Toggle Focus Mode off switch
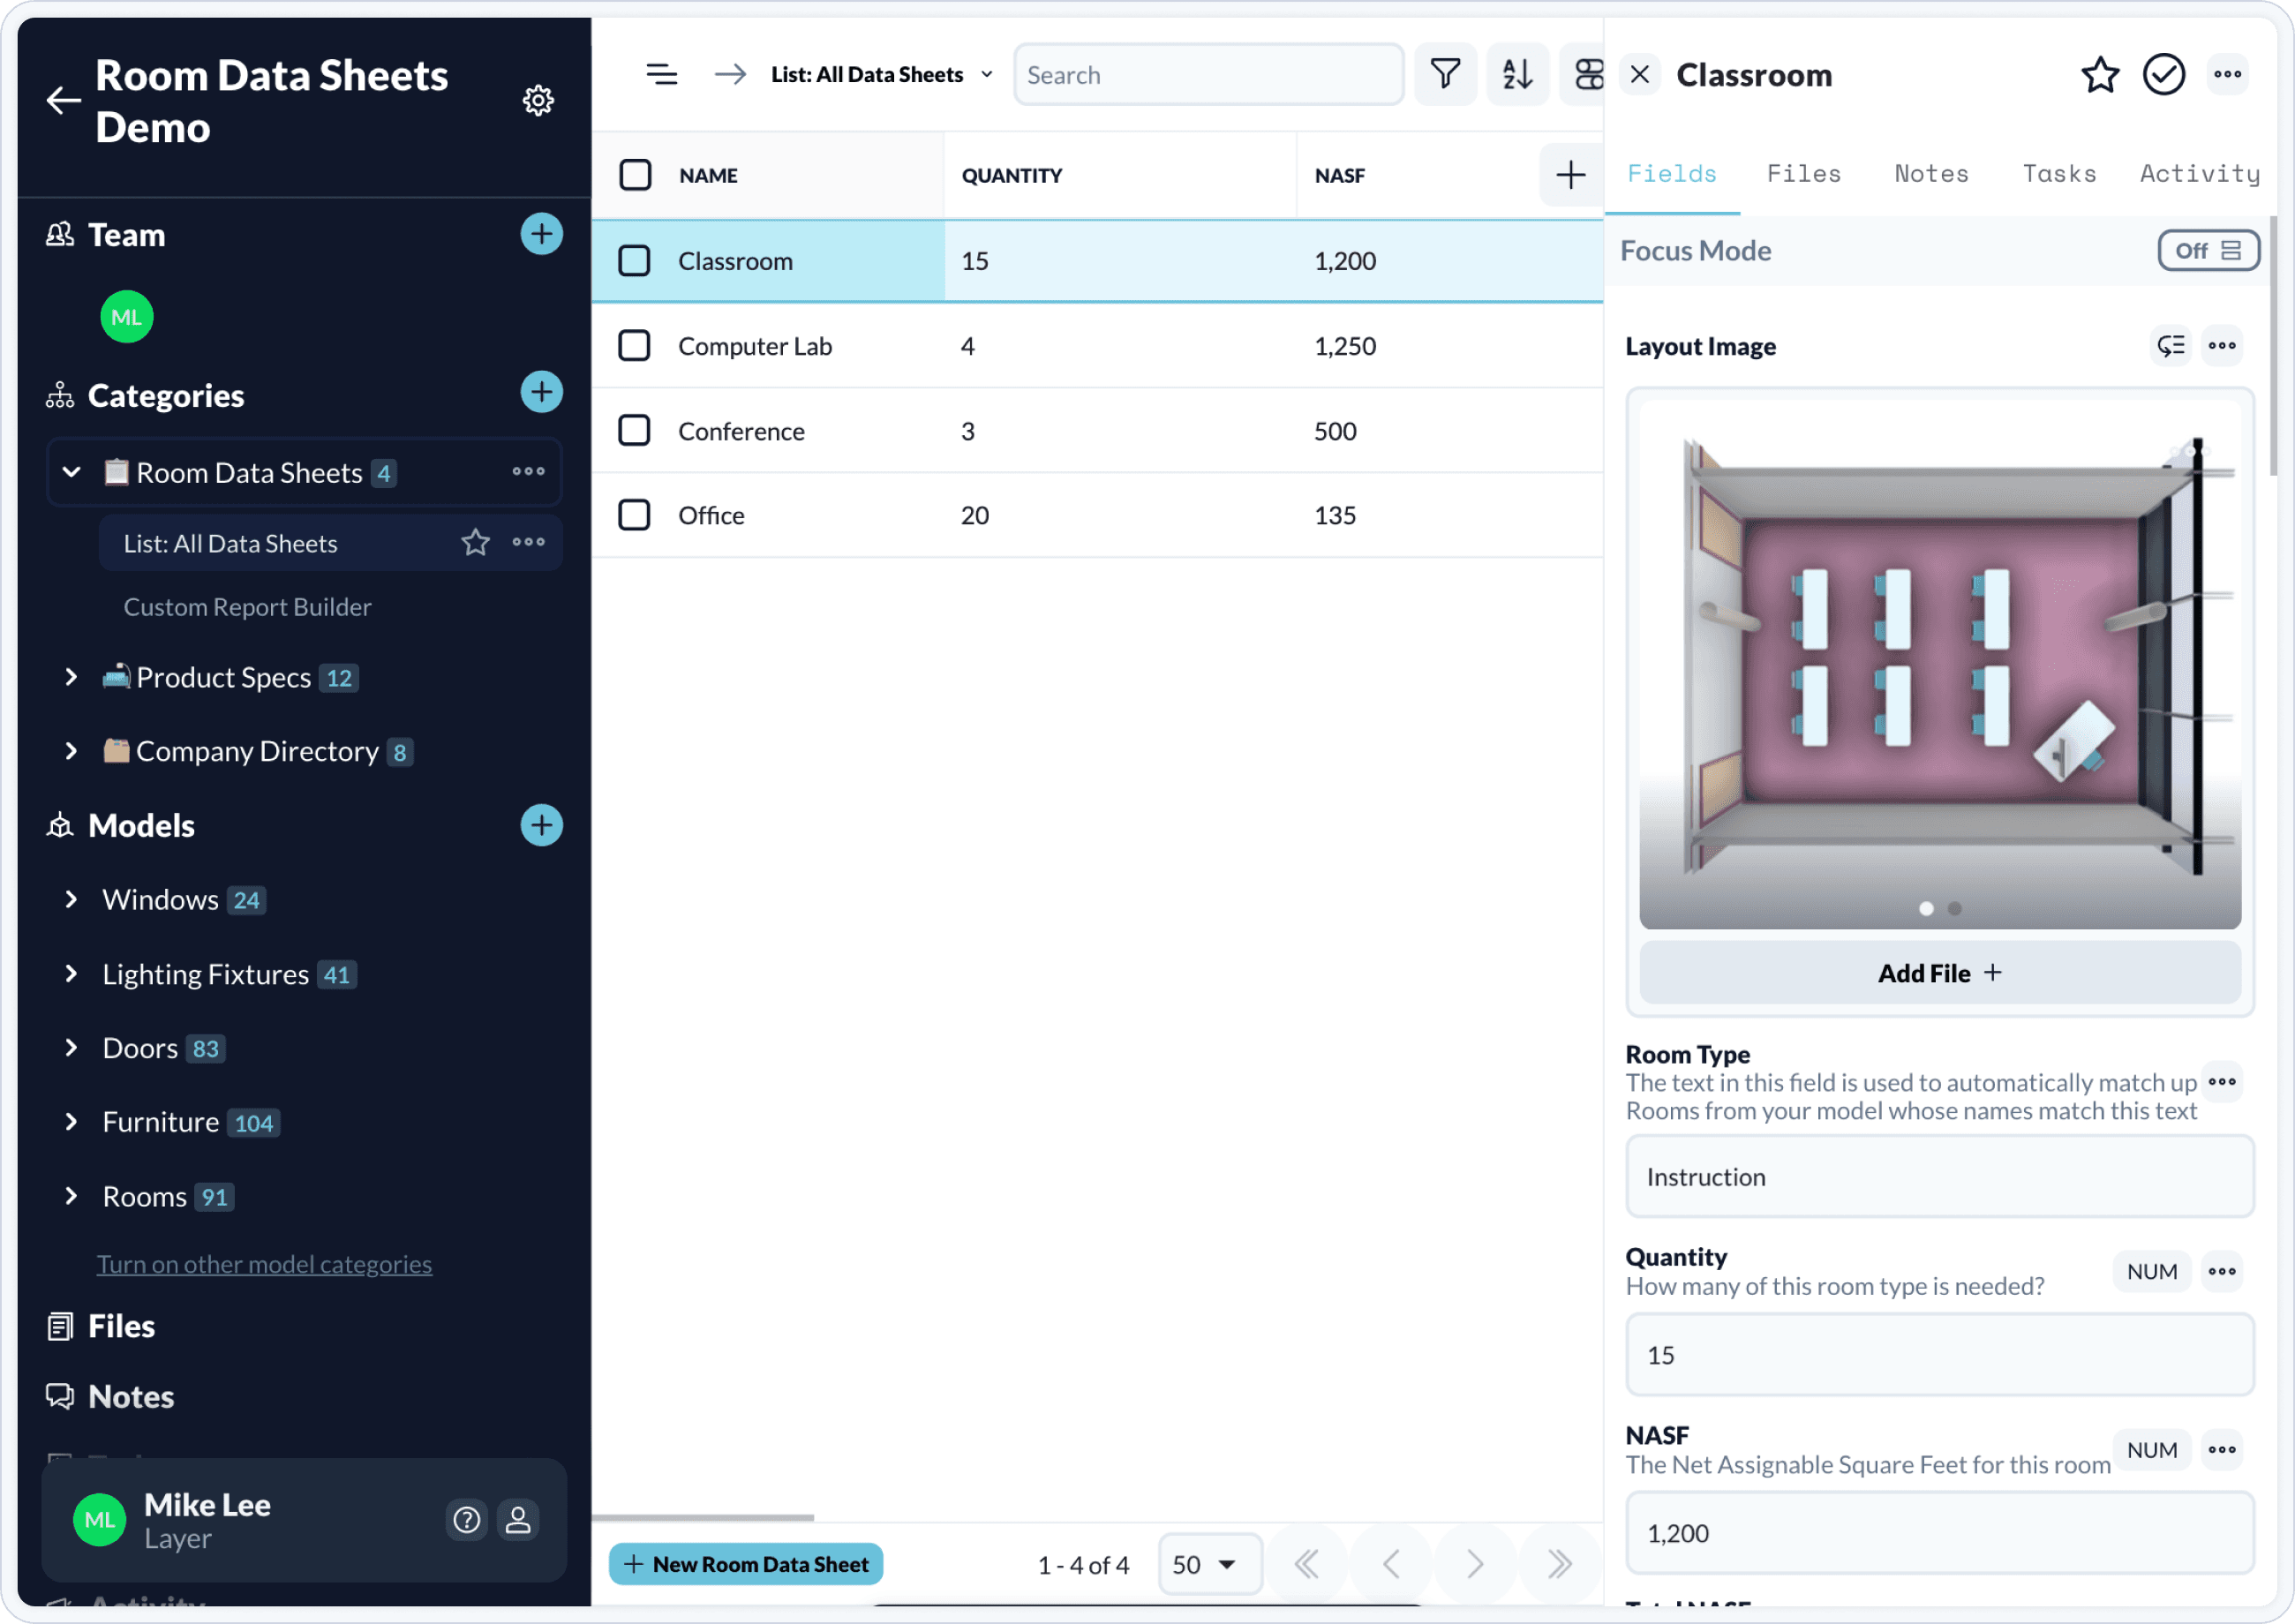This screenshot has width=2295, height=1624. coord(2207,251)
